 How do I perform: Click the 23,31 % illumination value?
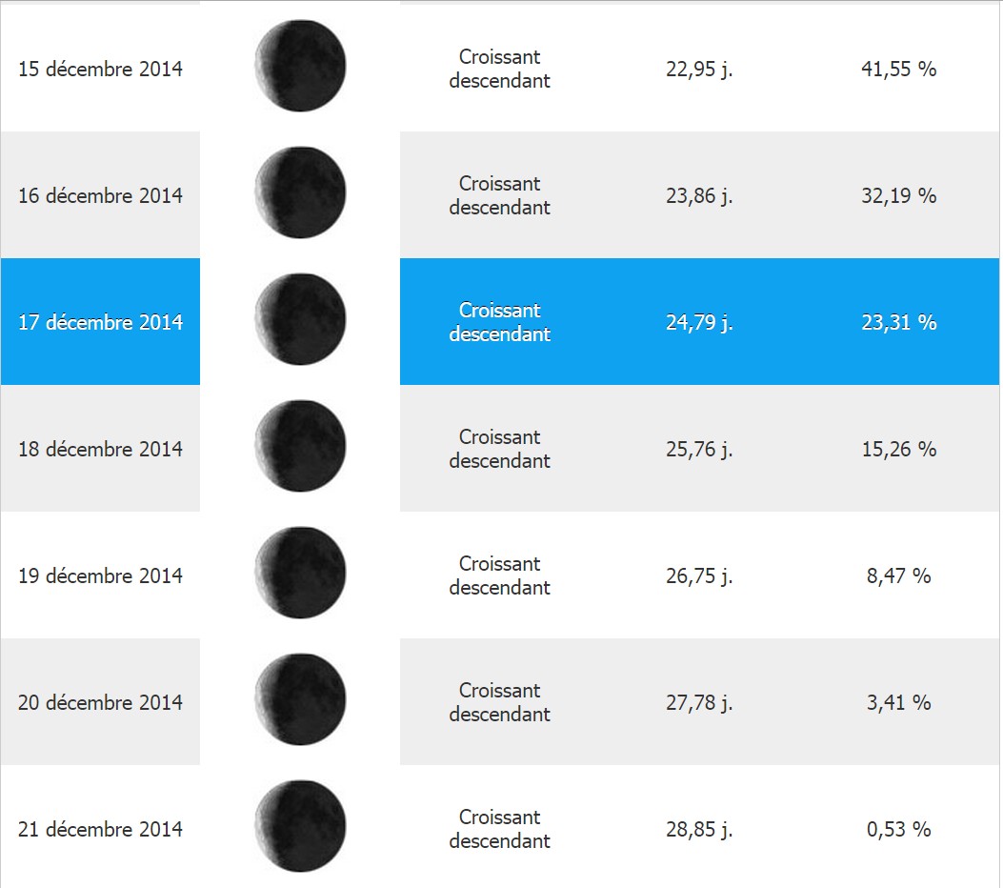click(899, 322)
